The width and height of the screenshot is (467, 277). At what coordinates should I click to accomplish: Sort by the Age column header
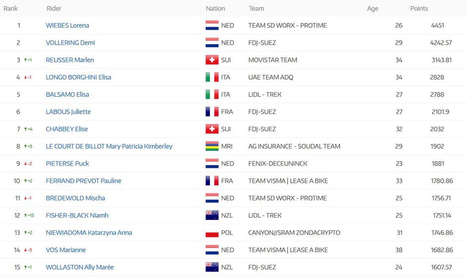(x=372, y=8)
